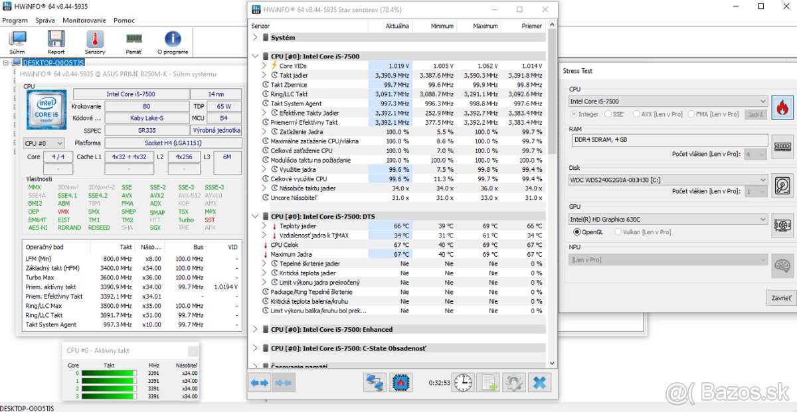Click the Výrobná jednotka button
The image size is (797, 412).
tap(216, 131)
